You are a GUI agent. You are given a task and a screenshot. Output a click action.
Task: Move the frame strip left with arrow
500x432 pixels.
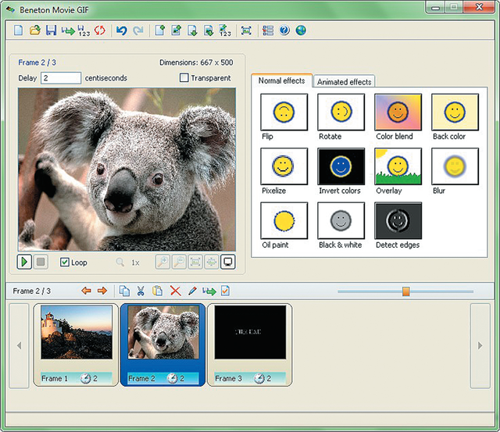[x=19, y=345]
